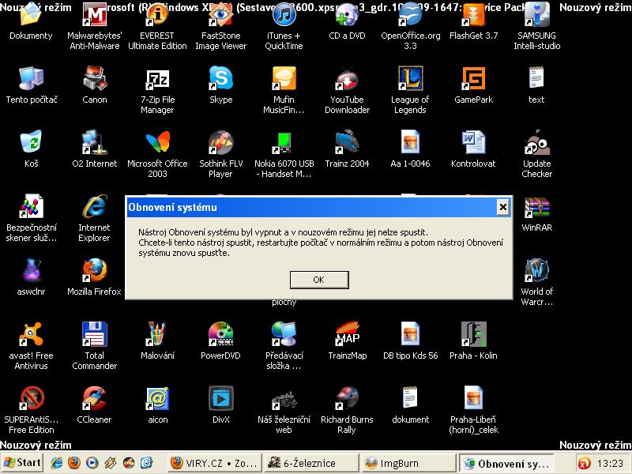
Task: Select the dokument text file icon
Action: (x=410, y=398)
